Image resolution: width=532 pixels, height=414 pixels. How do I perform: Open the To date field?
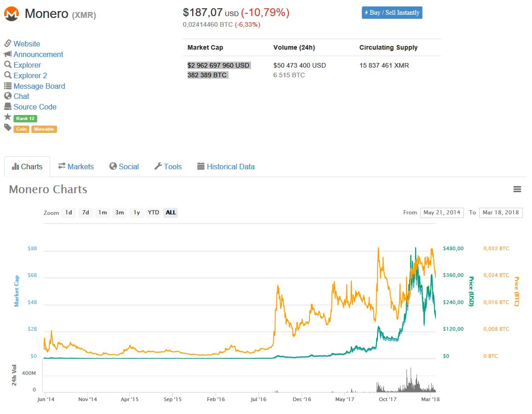(x=500, y=213)
